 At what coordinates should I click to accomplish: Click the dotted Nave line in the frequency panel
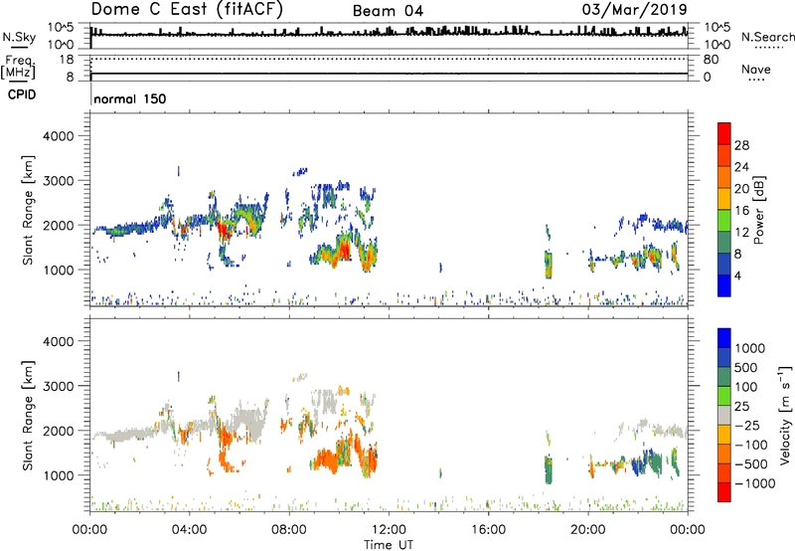coord(389,59)
